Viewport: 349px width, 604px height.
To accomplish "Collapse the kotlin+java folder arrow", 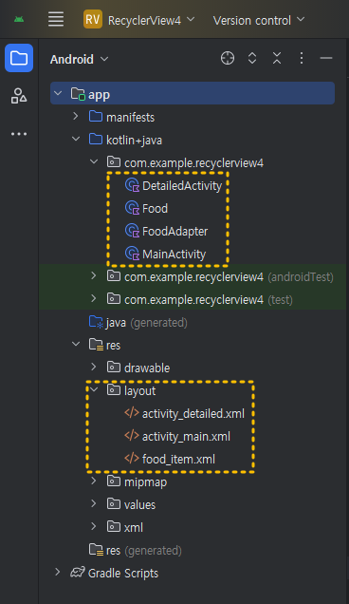I will coord(76,139).
